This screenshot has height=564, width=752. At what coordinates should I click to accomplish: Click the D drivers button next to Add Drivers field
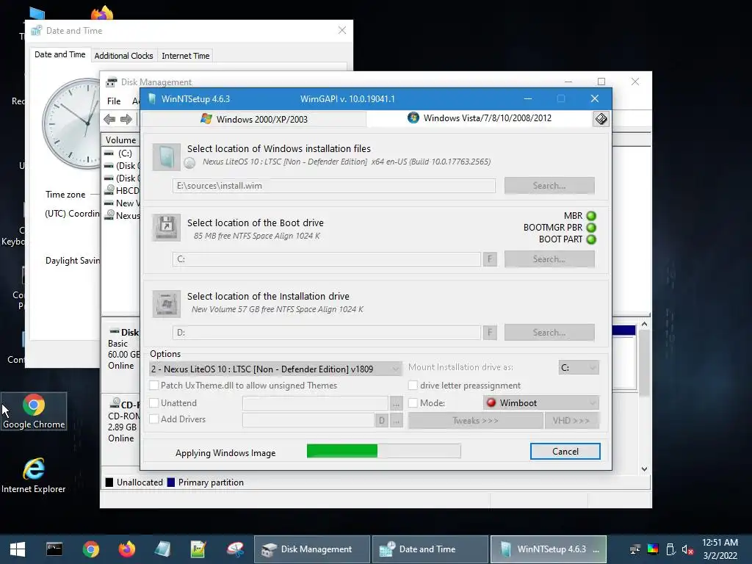[381, 421]
